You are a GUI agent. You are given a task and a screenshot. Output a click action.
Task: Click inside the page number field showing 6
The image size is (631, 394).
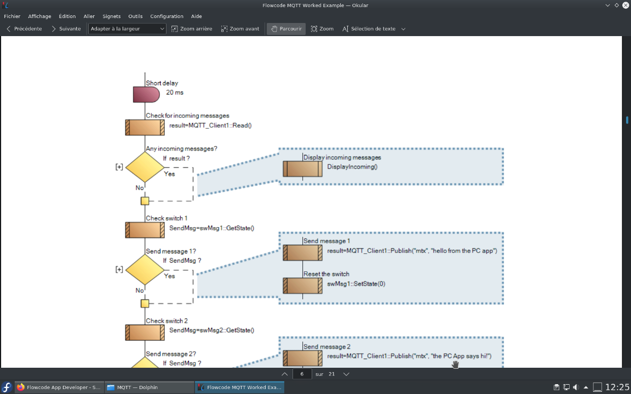tap(302, 374)
